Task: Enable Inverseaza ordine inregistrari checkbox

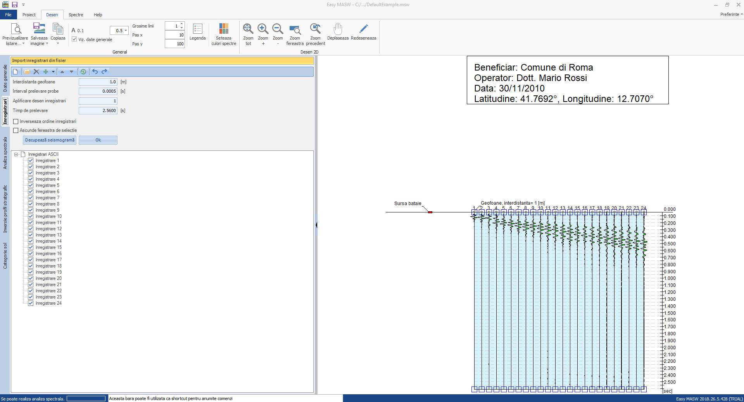Action: [x=16, y=122]
